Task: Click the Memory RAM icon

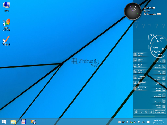Action: click(x=164, y=84)
